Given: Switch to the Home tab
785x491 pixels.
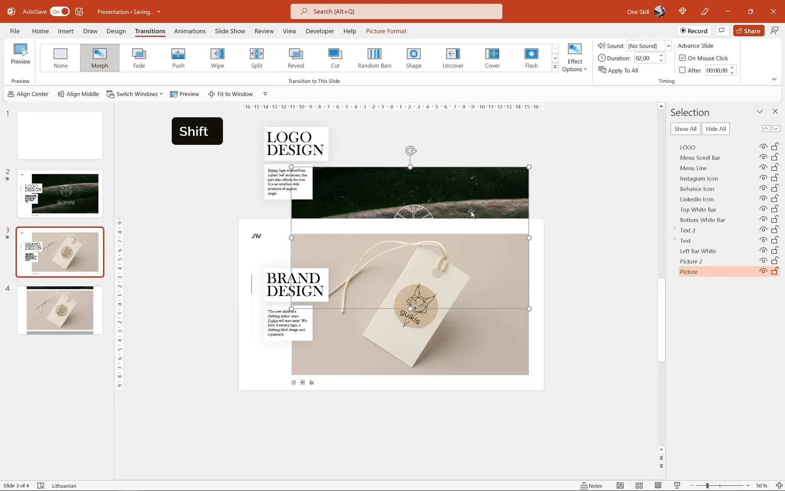Looking at the screenshot, I should (x=40, y=31).
